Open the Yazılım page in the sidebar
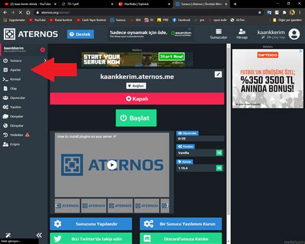The height and width of the screenshot is (244, 305). pyautogui.click(x=12, y=107)
